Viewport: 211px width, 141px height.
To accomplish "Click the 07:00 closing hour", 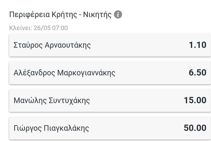I will pyautogui.click(x=60, y=28).
